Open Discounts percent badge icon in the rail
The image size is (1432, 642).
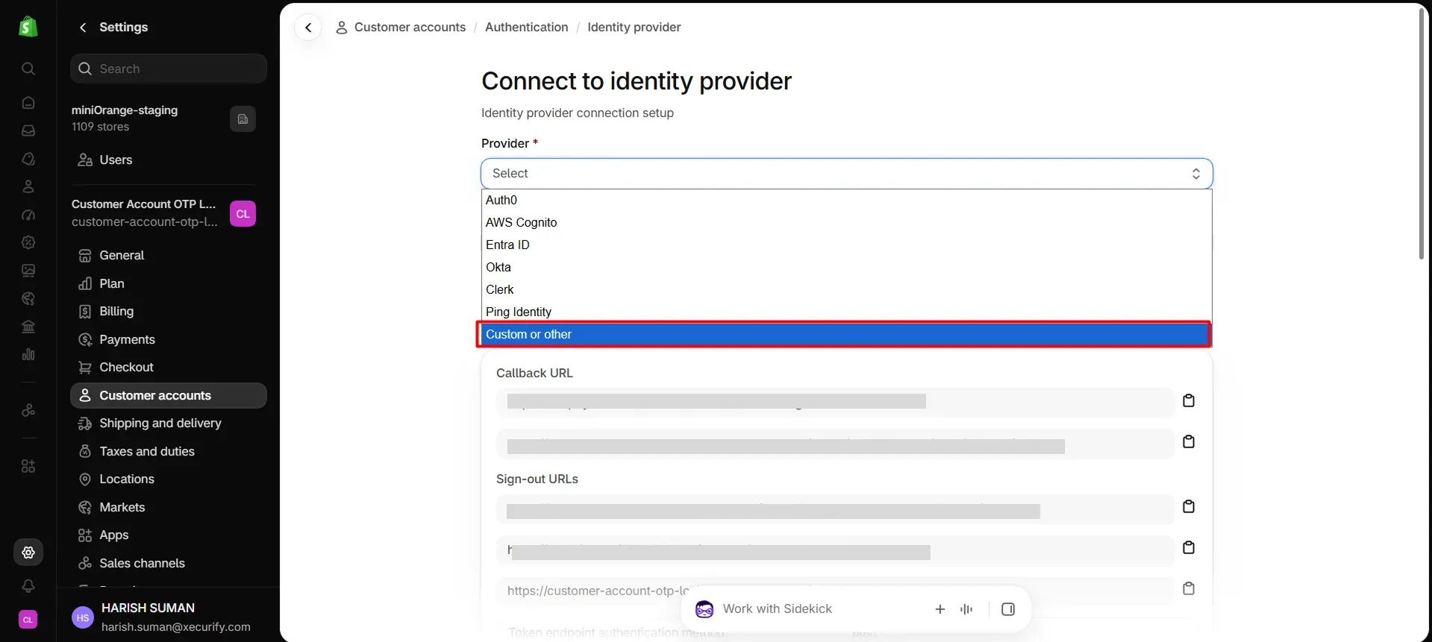[28, 242]
